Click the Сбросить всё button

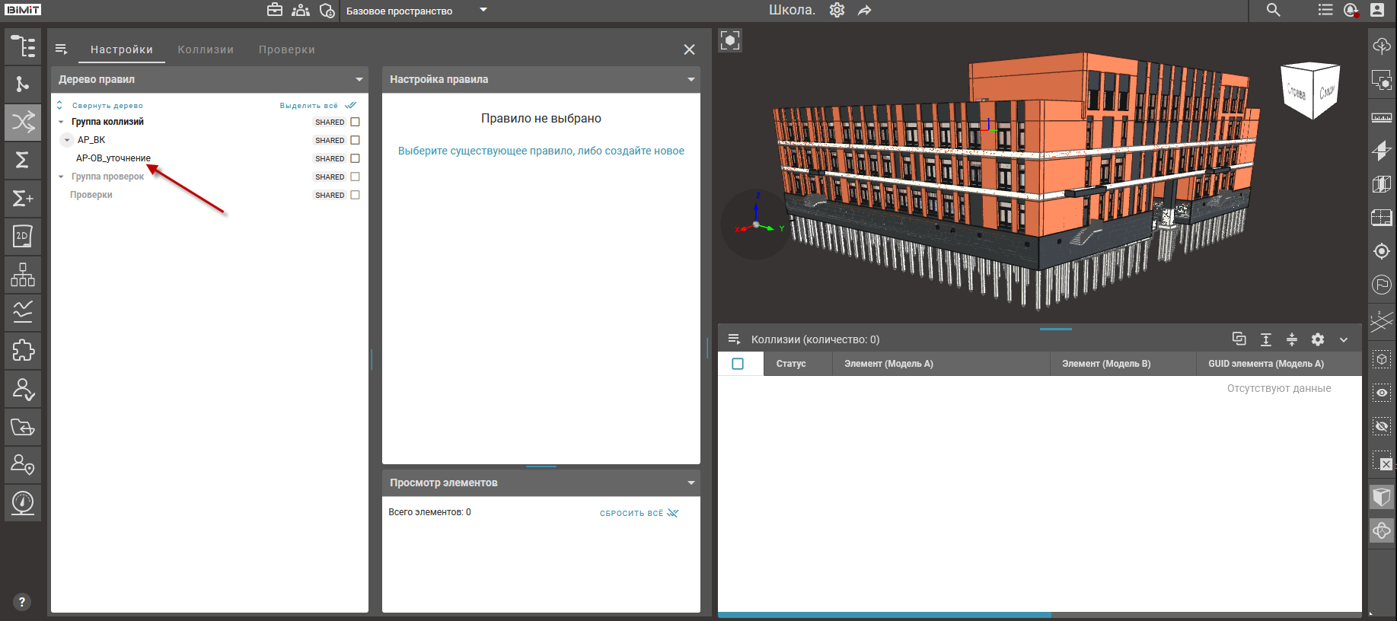click(x=638, y=513)
